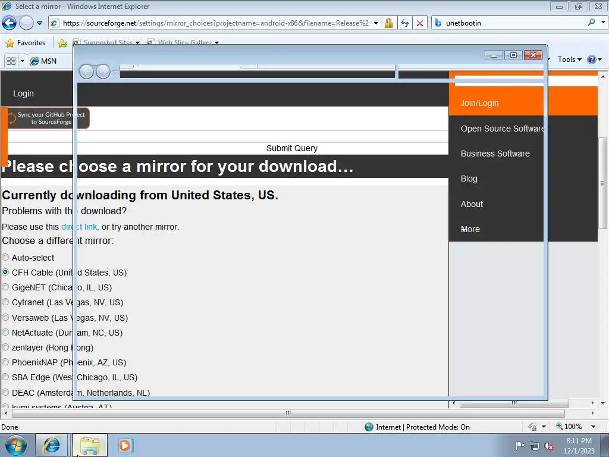Click the IE forward navigation button
Image resolution: width=609 pixels, height=457 pixels.
pyautogui.click(x=26, y=23)
